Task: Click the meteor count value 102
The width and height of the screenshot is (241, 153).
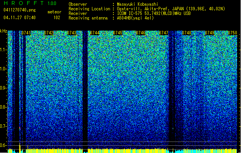Action: tap(57, 18)
